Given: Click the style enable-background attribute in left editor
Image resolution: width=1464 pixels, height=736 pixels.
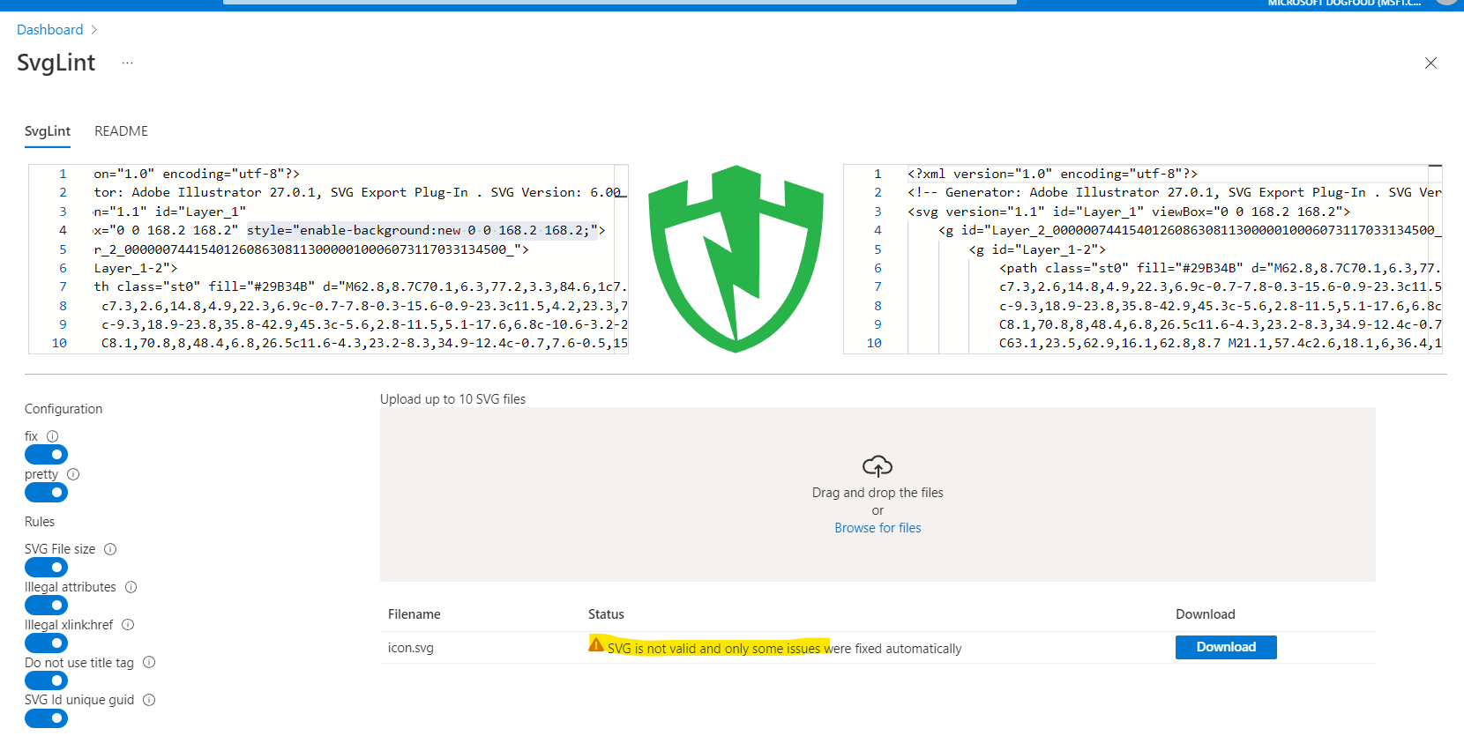Looking at the screenshot, I should point(422,230).
